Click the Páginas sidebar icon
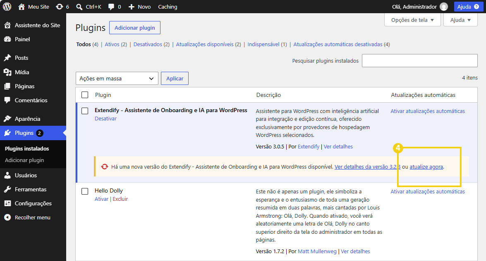The image size is (486, 261). pos(7,86)
